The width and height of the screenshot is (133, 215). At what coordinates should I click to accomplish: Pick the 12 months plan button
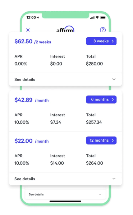pos(101,141)
